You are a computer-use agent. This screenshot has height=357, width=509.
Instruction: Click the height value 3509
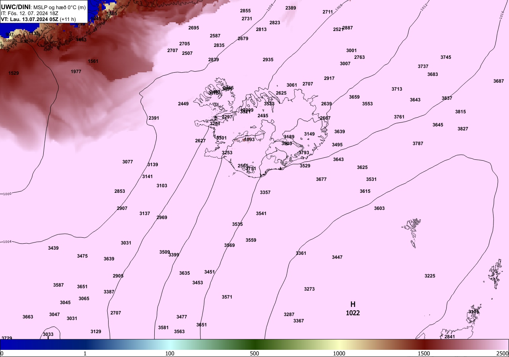(x=165, y=252)
